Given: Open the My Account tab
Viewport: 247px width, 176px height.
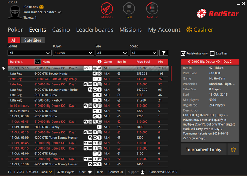Looking at the screenshot, I should coord(164,30).
